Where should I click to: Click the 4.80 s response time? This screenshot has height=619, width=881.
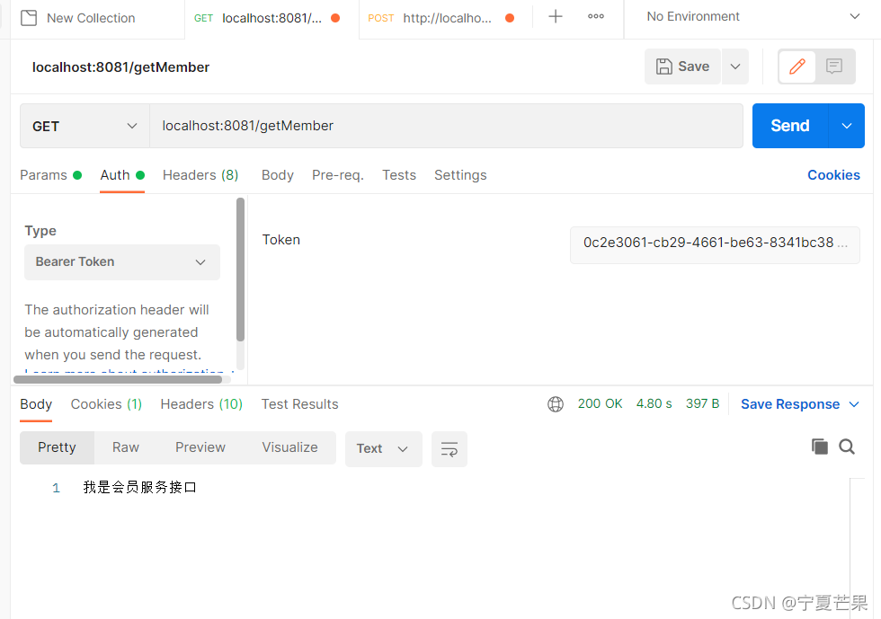point(654,404)
